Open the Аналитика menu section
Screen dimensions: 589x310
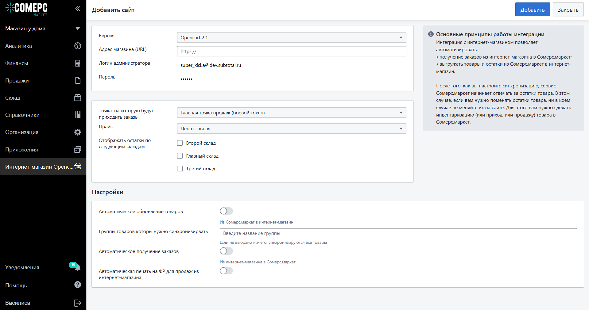click(43, 46)
